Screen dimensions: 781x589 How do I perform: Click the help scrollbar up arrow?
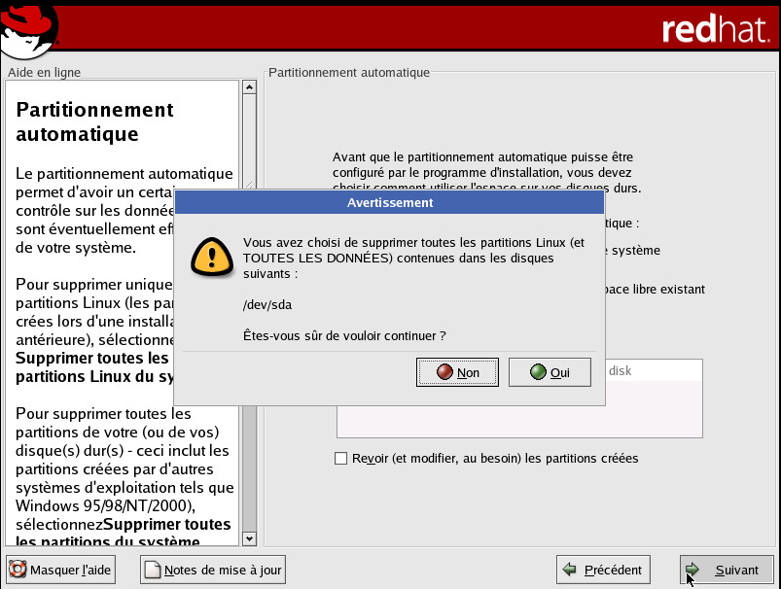(x=249, y=87)
